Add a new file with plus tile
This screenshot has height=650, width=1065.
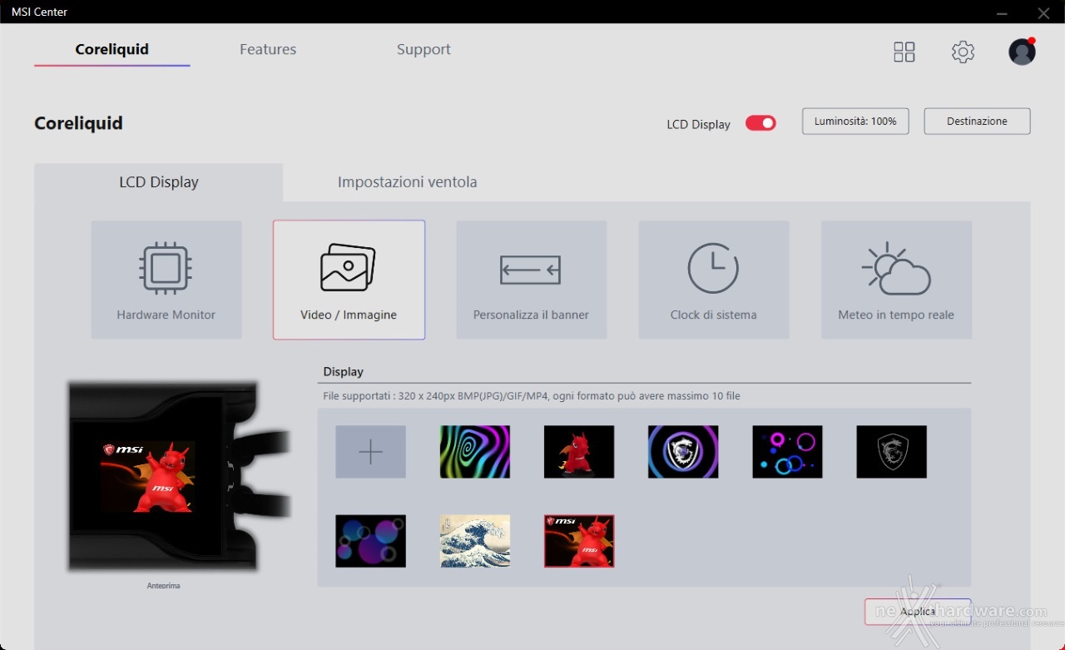(370, 452)
